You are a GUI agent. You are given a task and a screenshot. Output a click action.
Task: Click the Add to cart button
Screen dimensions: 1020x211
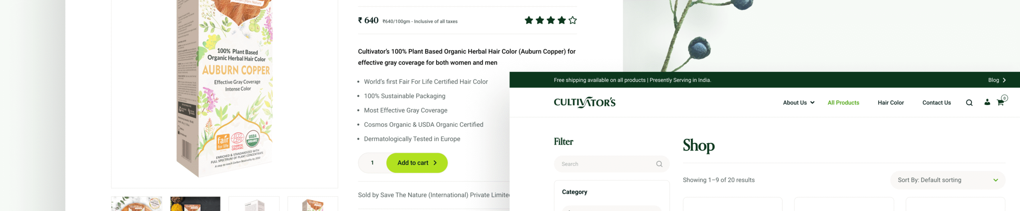[x=417, y=163]
